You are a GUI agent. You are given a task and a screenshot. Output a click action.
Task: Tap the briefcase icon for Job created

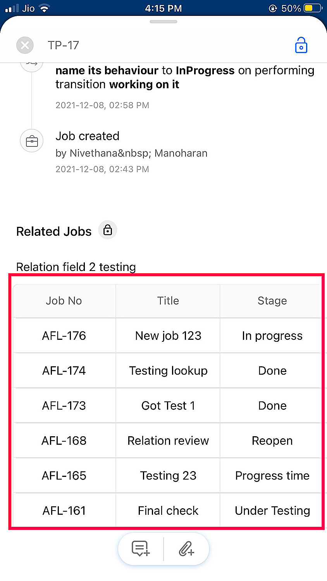tap(32, 141)
